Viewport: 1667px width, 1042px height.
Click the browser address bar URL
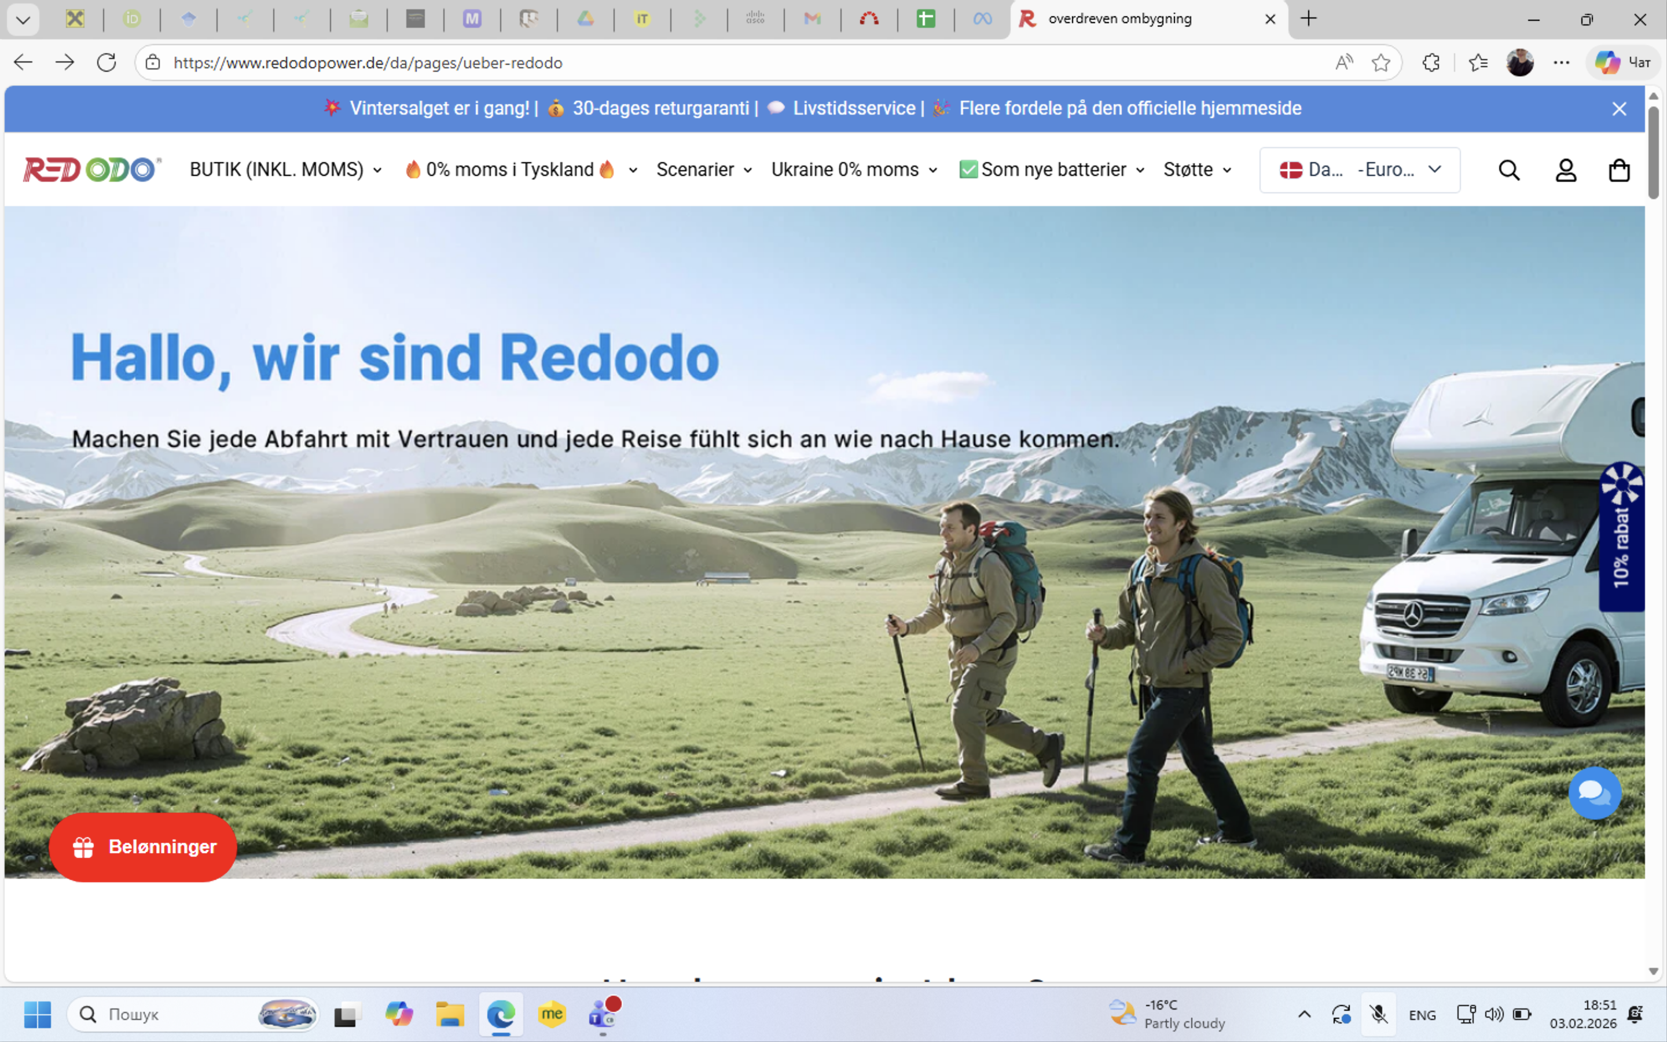(368, 63)
